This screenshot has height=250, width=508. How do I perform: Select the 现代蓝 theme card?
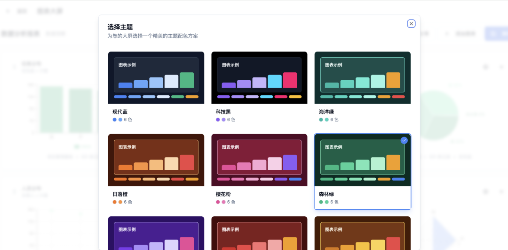(156, 89)
